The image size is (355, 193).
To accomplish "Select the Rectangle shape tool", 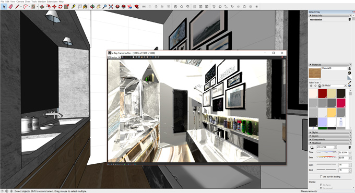I will point(33,7).
